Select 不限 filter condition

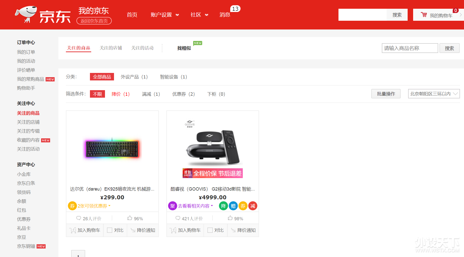tap(97, 94)
